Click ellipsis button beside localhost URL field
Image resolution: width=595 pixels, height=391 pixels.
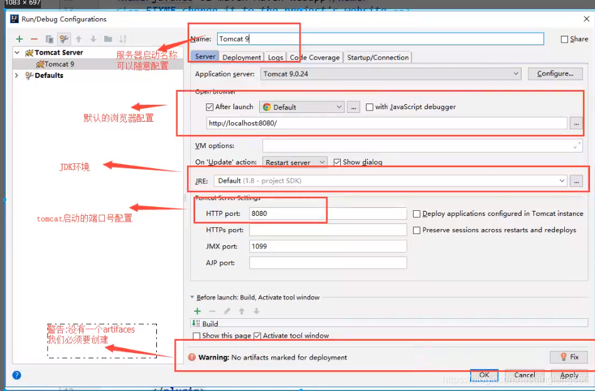pyautogui.click(x=576, y=123)
